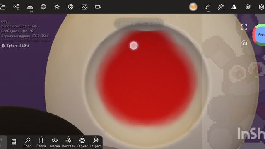Toggle the Сетка grid display
This screenshot has height=149, width=265.
point(41,142)
